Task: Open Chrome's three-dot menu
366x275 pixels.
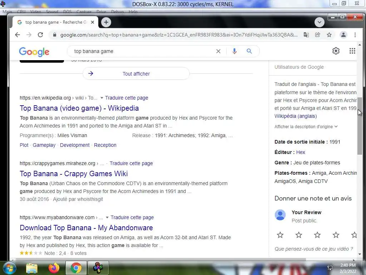Action: (355, 35)
